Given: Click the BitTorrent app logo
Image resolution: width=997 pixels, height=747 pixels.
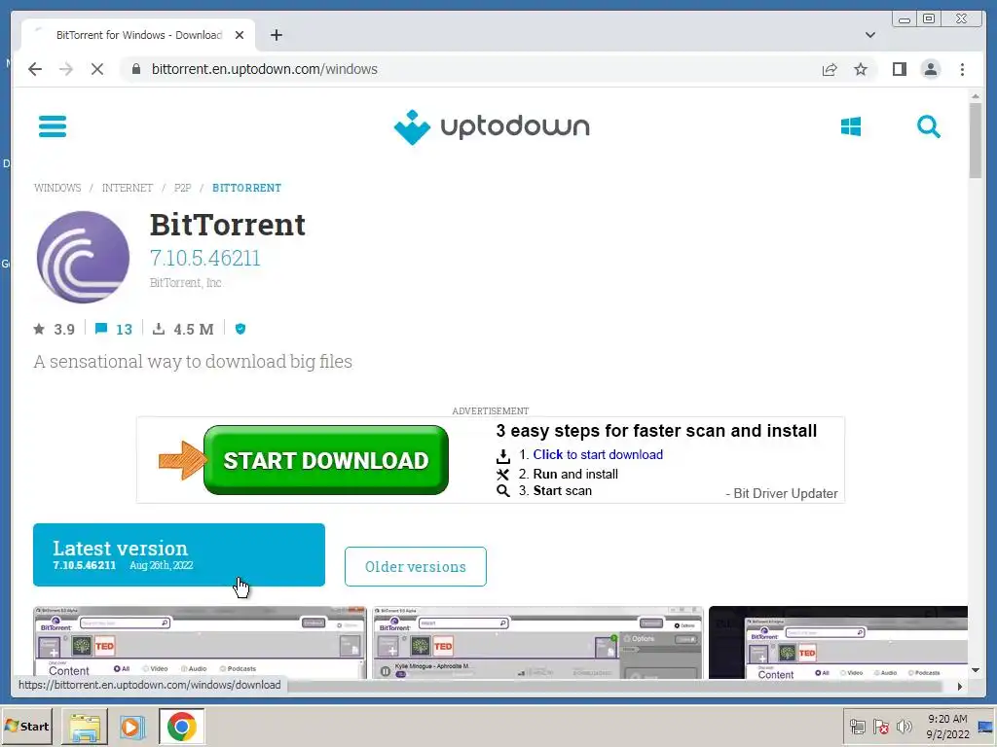Looking at the screenshot, I should (83, 257).
